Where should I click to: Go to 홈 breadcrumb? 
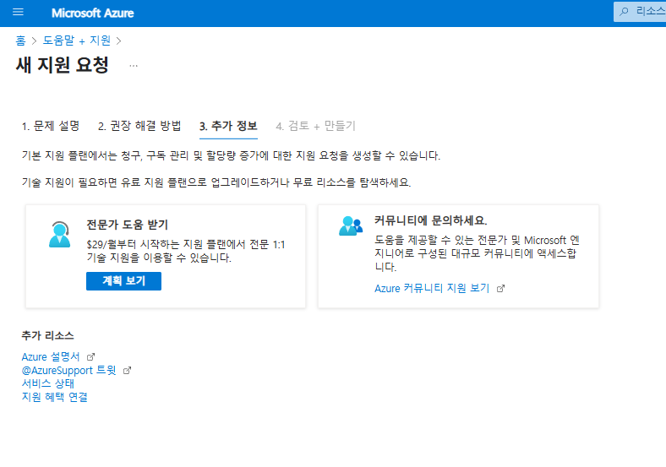coord(20,41)
